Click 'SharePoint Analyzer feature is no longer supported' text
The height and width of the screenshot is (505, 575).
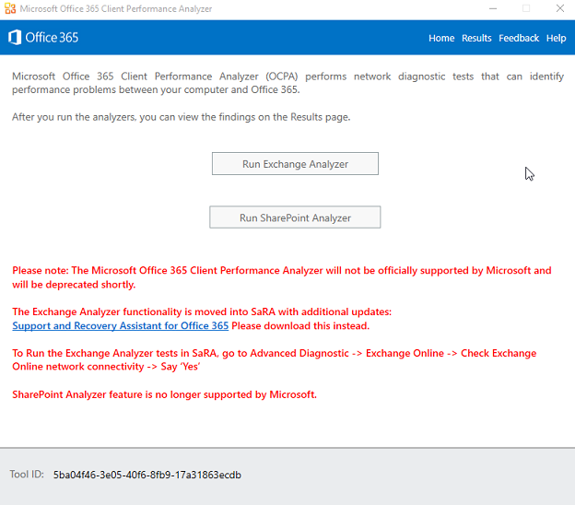[x=164, y=394]
